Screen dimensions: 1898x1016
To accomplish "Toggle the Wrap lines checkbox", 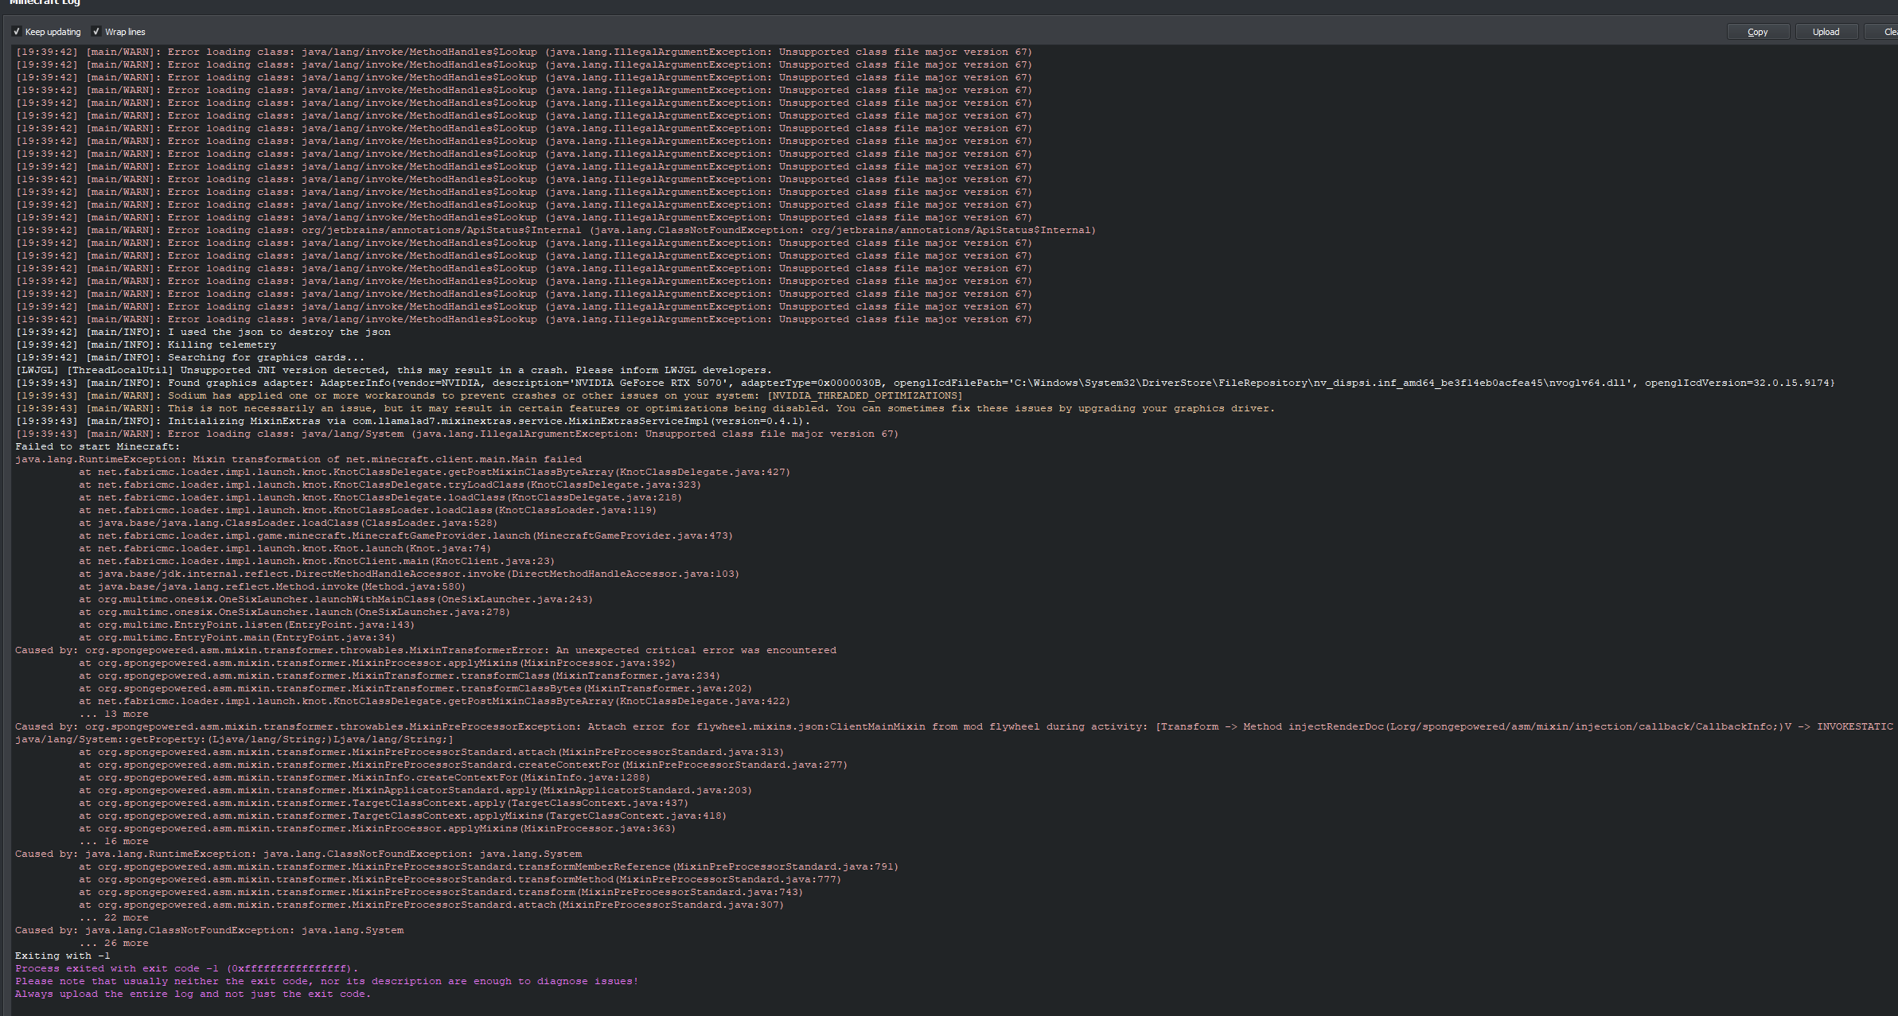I will 96,32.
